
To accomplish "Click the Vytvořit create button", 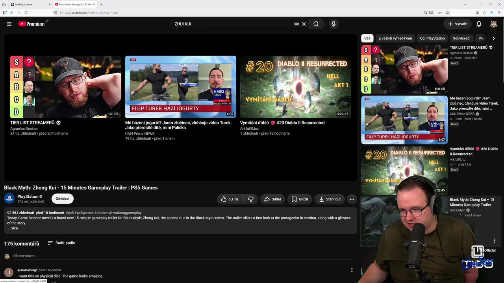I will point(457,24).
